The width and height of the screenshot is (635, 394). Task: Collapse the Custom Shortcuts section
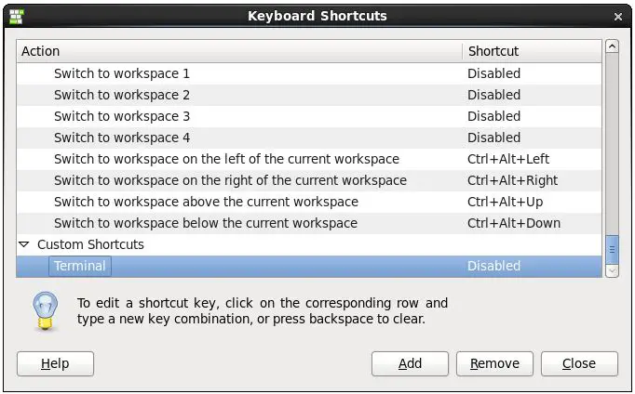click(x=23, y=244)
